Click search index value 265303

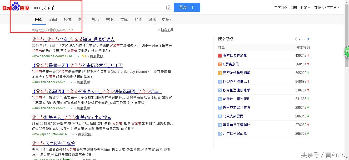point(301,133)
